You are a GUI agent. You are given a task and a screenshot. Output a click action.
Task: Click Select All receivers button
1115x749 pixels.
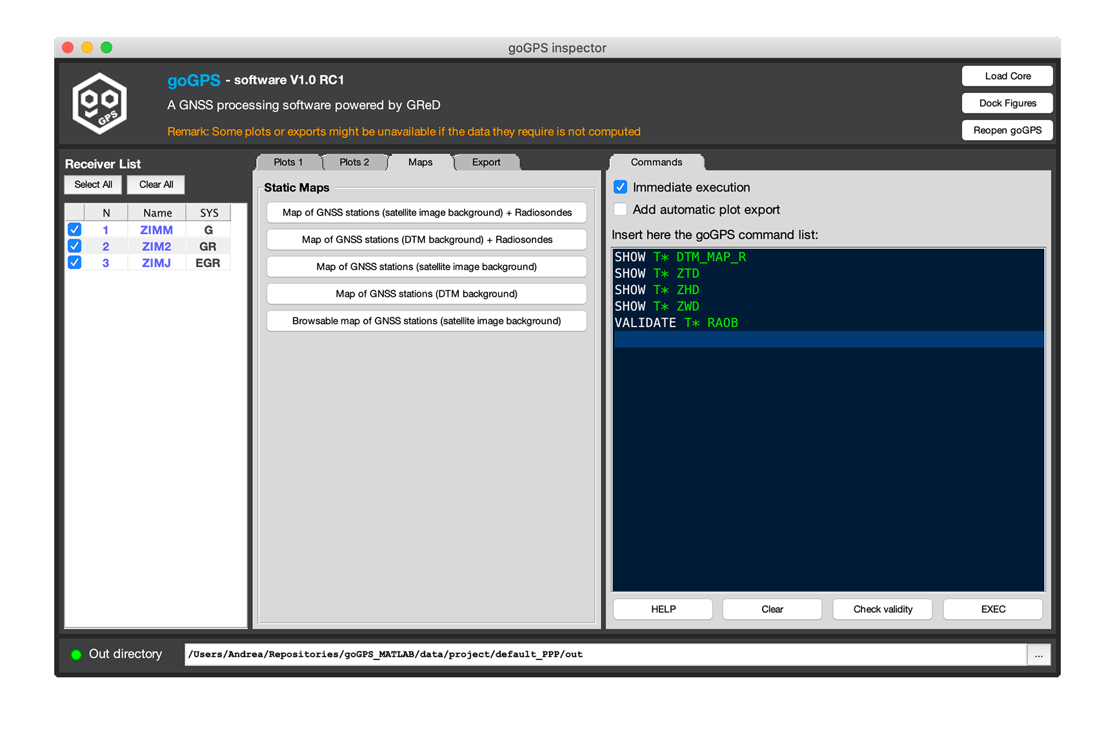click(x=94, y=185)
